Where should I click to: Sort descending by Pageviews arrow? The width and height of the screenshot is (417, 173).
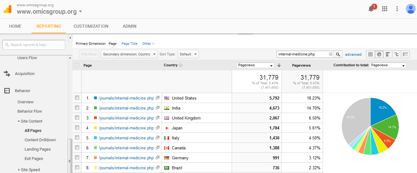tap(279, 65)
